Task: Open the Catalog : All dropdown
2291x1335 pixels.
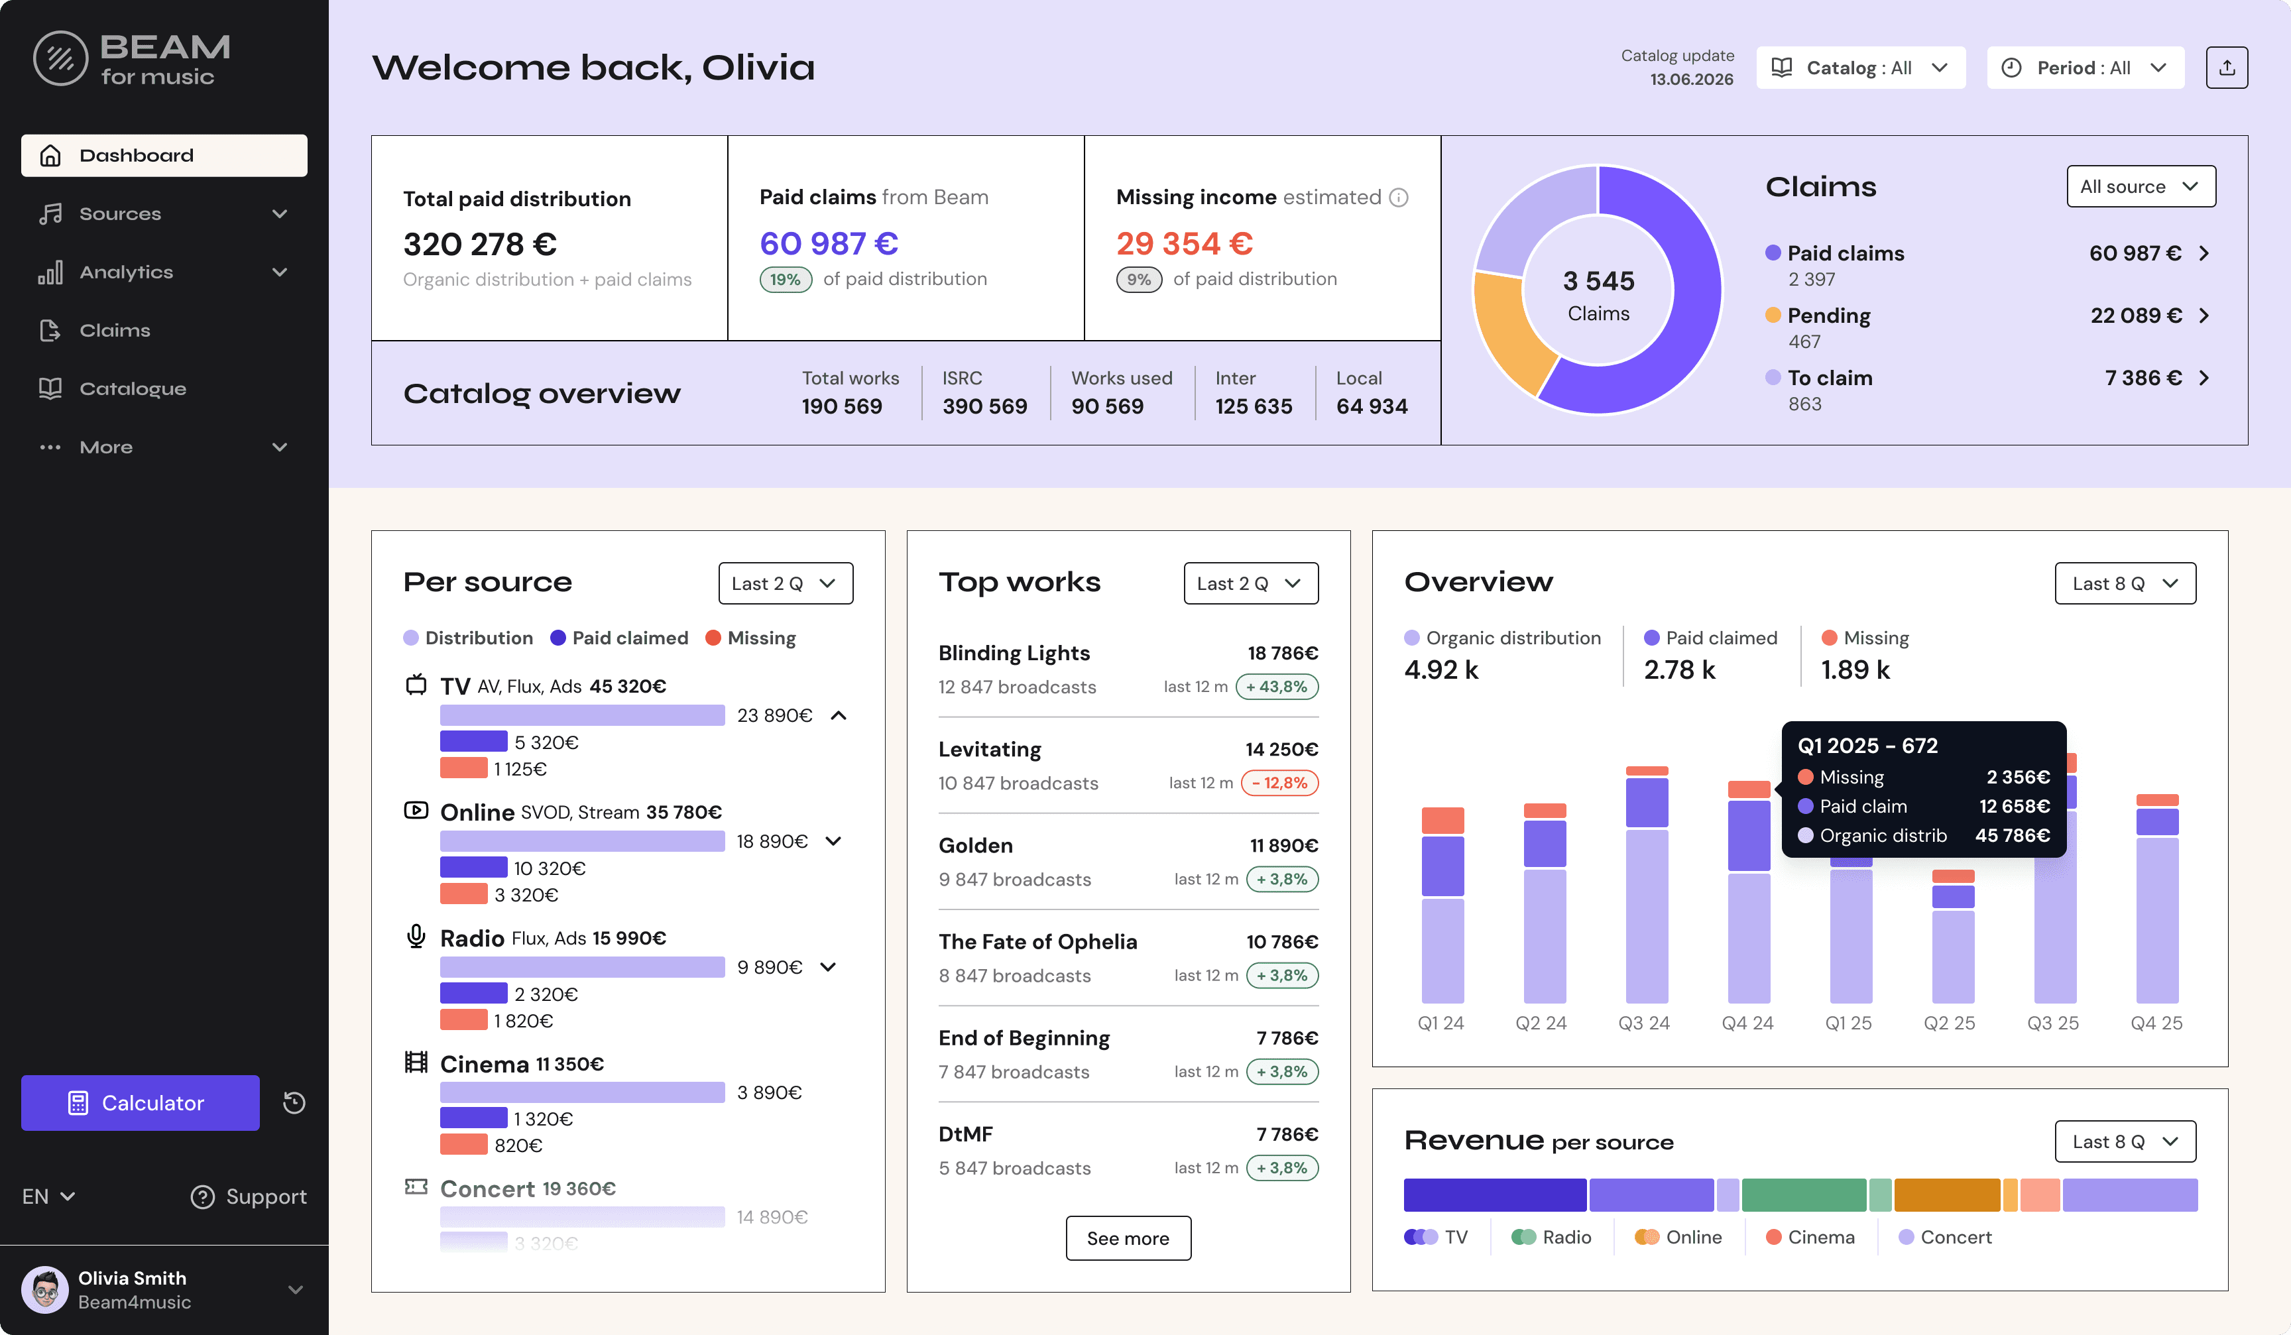Action: click(x=1860, y=68)
